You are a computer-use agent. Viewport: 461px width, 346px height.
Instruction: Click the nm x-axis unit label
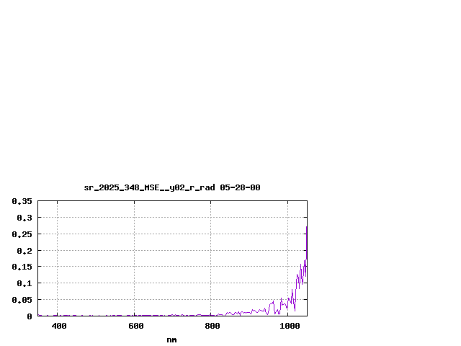click(x=171, y=340)
